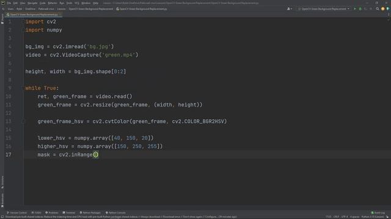The height and width of the screenshot is (219, 391).
Task: Click line number 17 in the gutter
Action: point(9,155)
